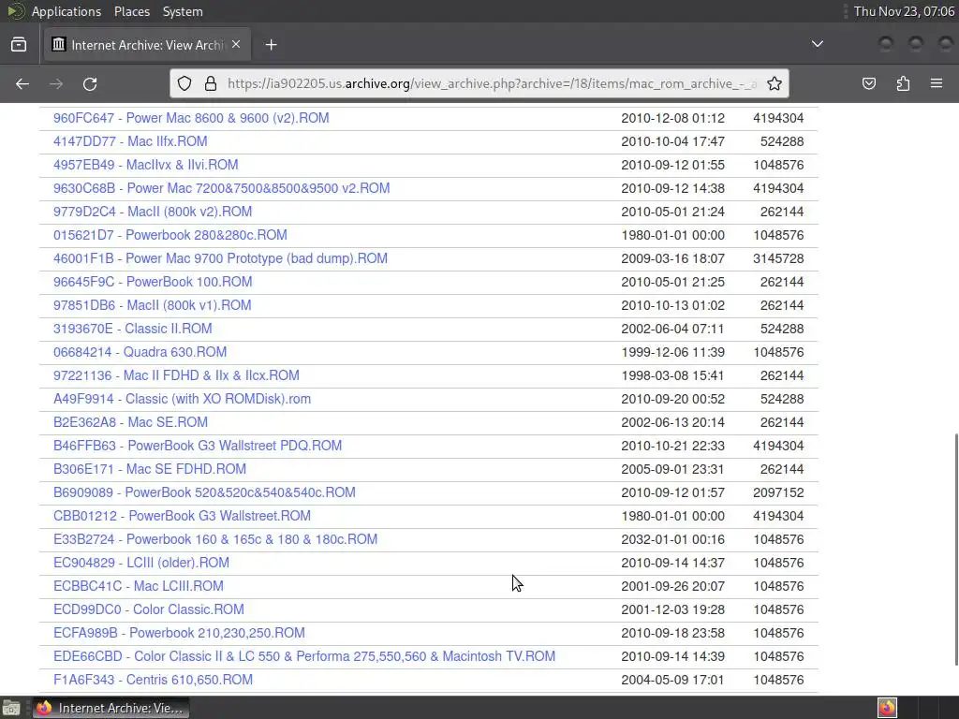Reload the current page
The height and width of the screenshot is (719, 959).
point(90,83)
